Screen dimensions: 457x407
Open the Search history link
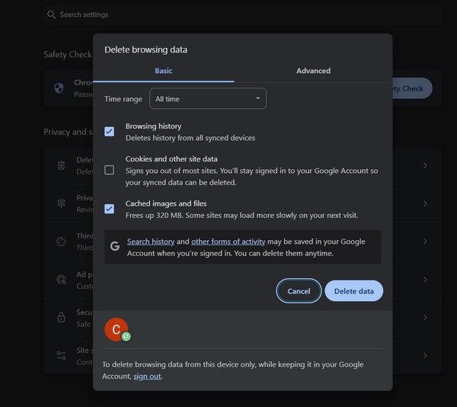pos(151,242)
